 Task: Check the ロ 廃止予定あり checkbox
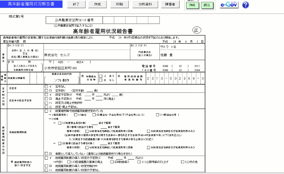pos(46,99)
